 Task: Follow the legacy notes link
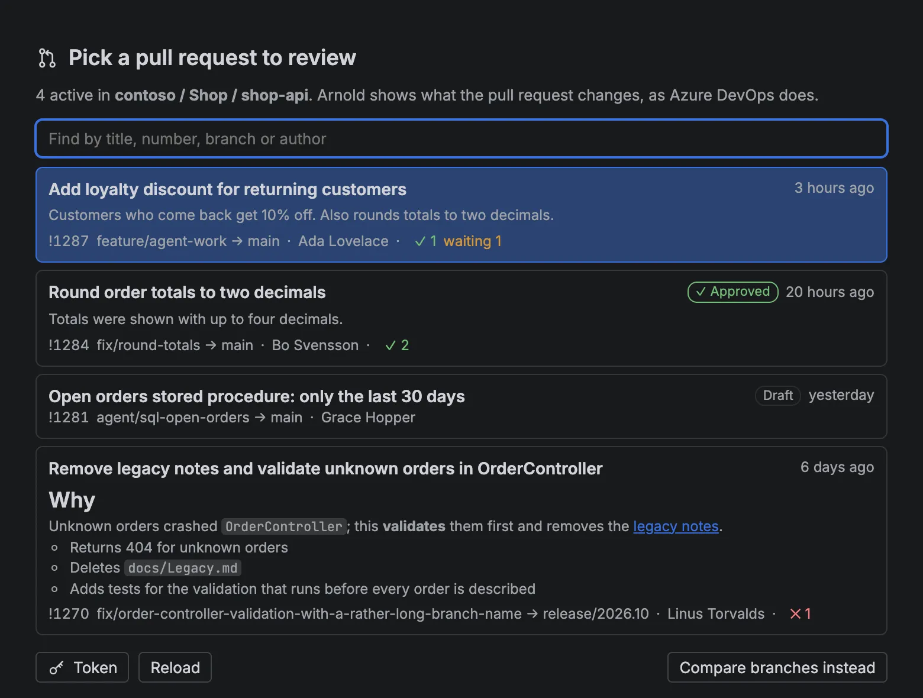click(x=676, y=526)
